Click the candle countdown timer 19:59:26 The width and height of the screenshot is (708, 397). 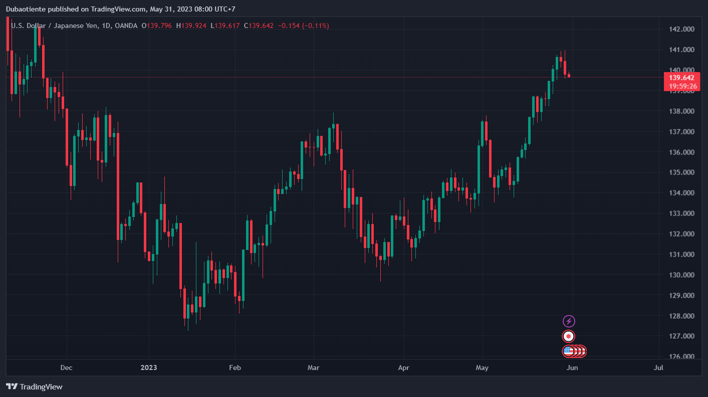pyautogui.click(x=681, y=86)
